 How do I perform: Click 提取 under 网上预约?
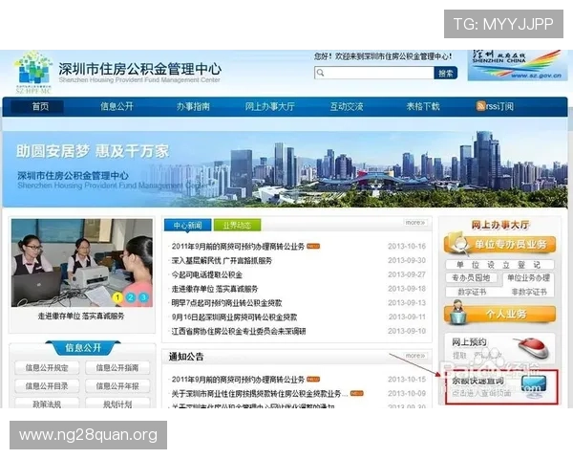click(459, 356)
